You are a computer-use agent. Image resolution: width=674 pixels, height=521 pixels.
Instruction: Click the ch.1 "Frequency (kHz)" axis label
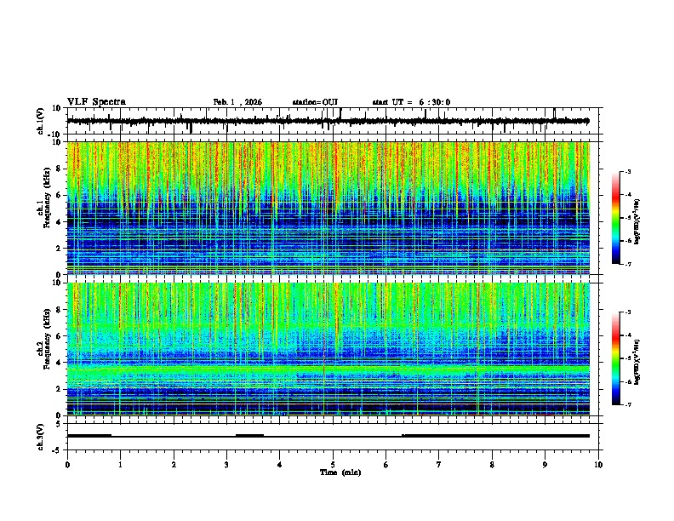(x=47, y=198)
